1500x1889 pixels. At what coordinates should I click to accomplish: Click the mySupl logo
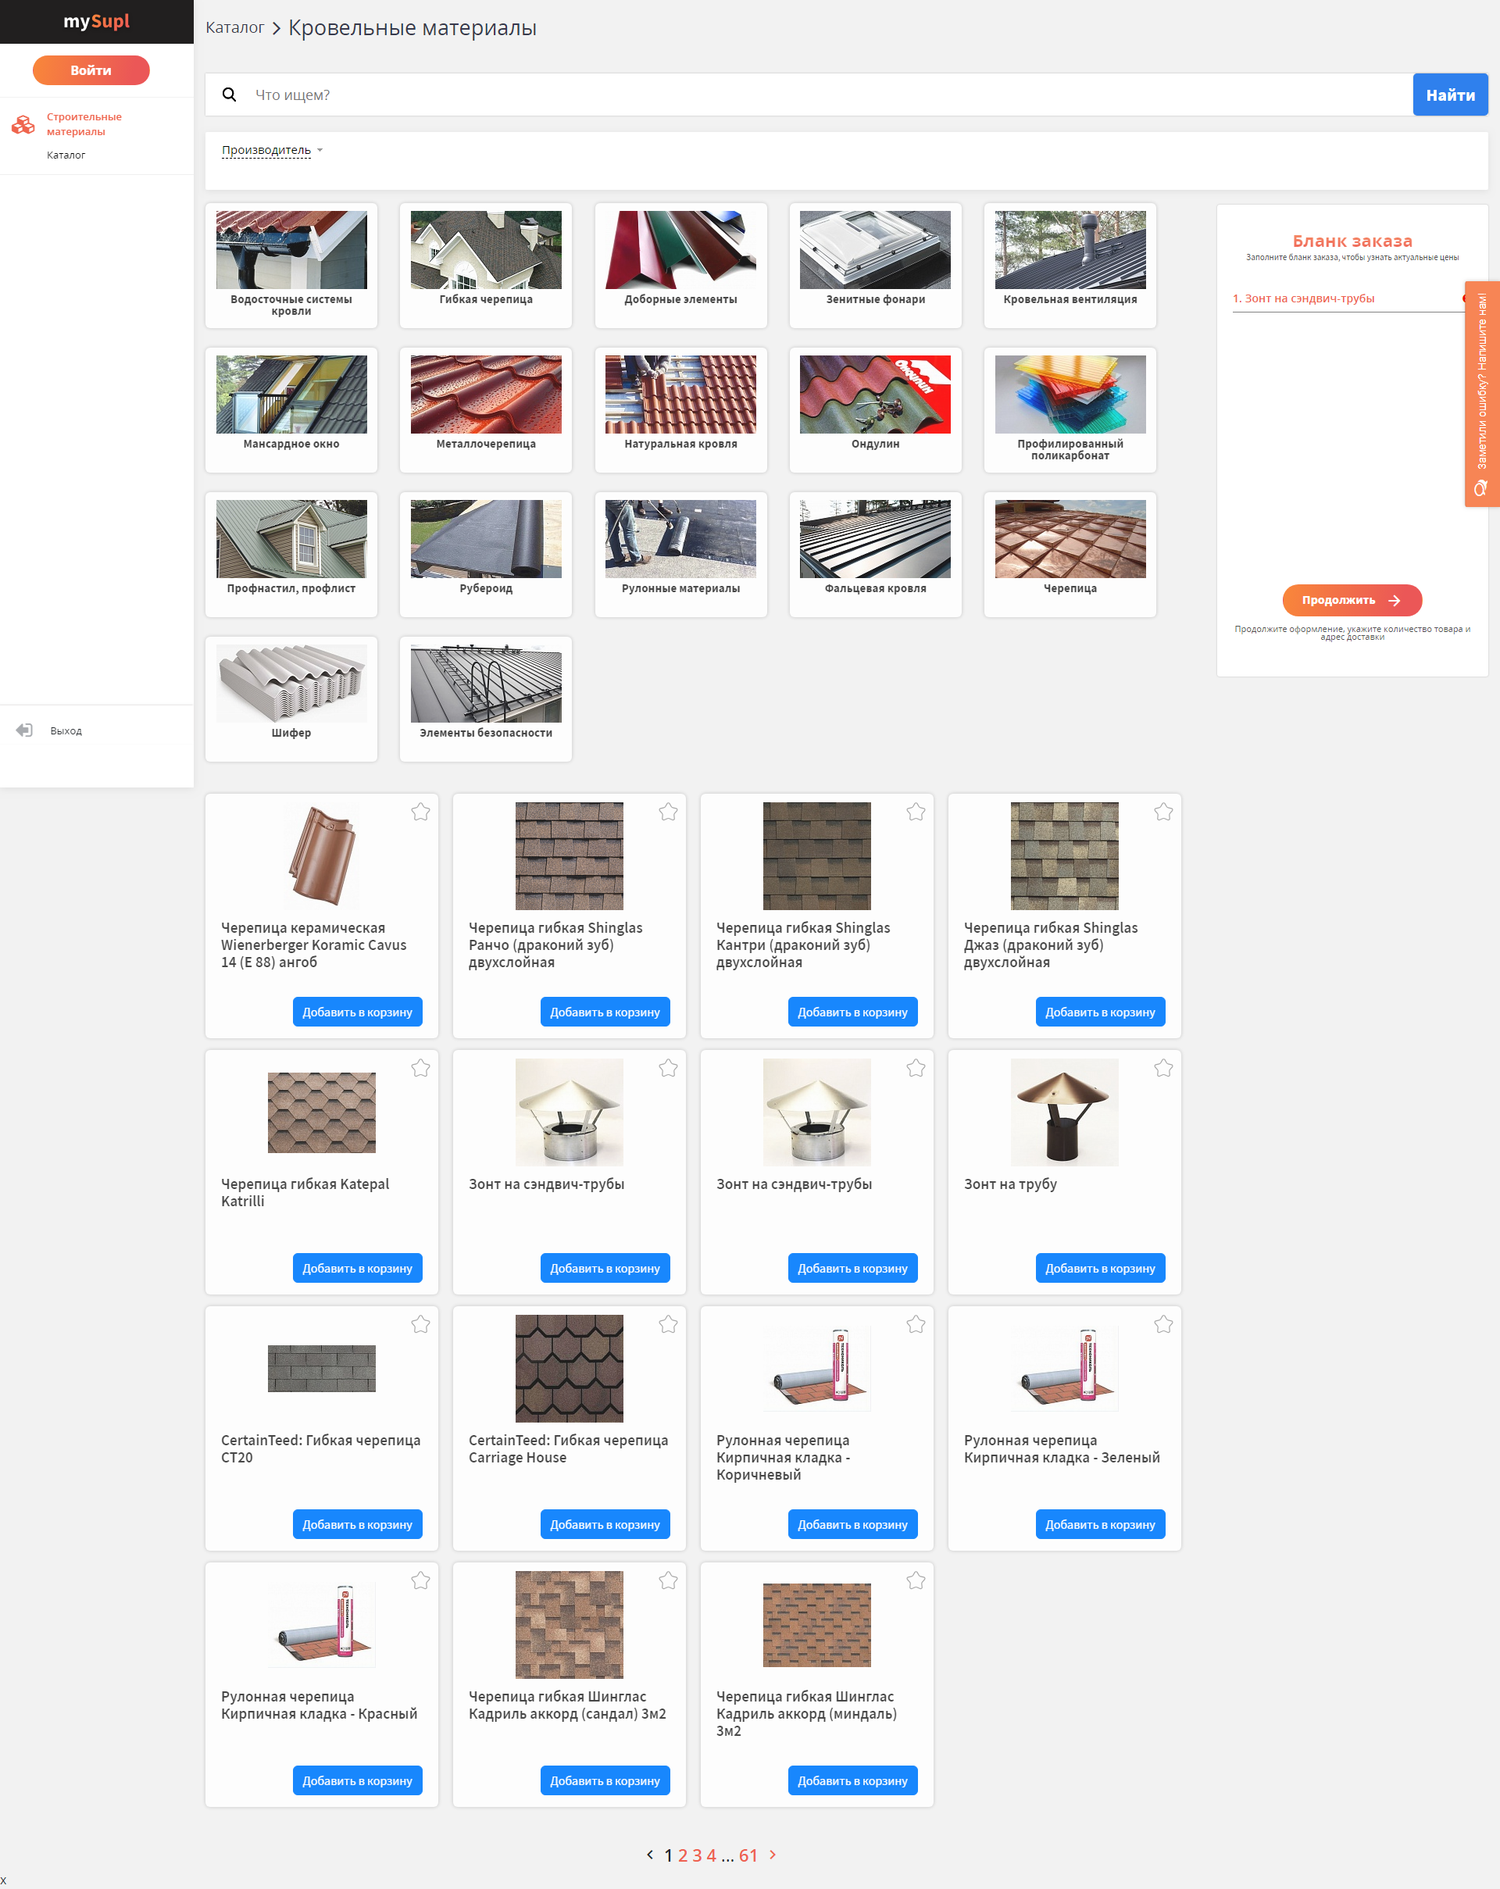point(96,21)
